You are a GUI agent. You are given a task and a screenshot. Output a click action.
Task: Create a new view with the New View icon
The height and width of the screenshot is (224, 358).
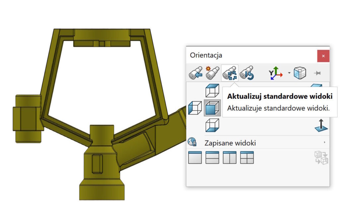pos(213,73)
